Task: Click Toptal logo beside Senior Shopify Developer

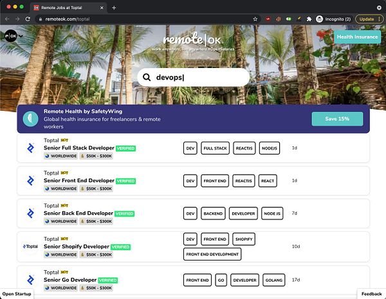Action: pos(30,246)
